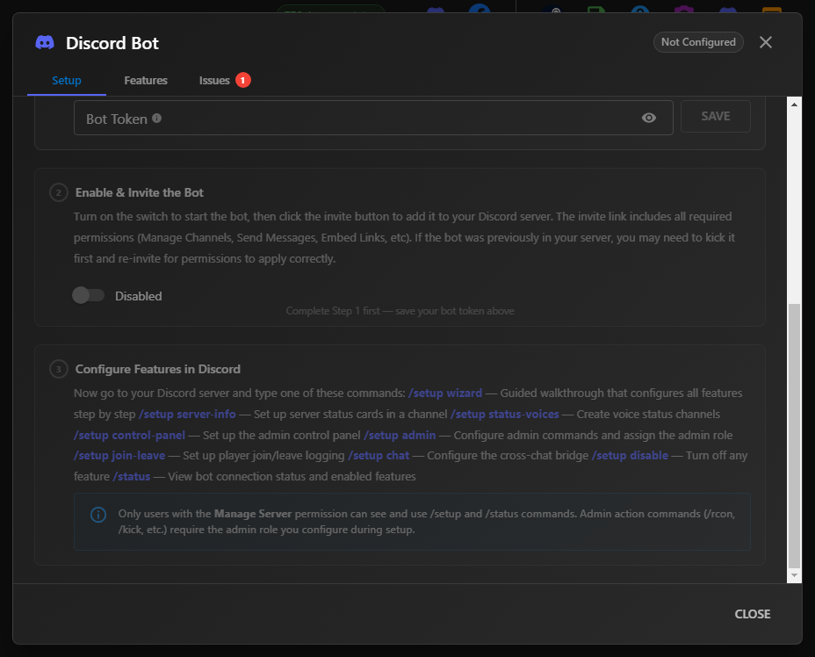Click the 'Complete Step 1 first' hint text
Viewport: 815px width, 657px height.
coord(400,311)
